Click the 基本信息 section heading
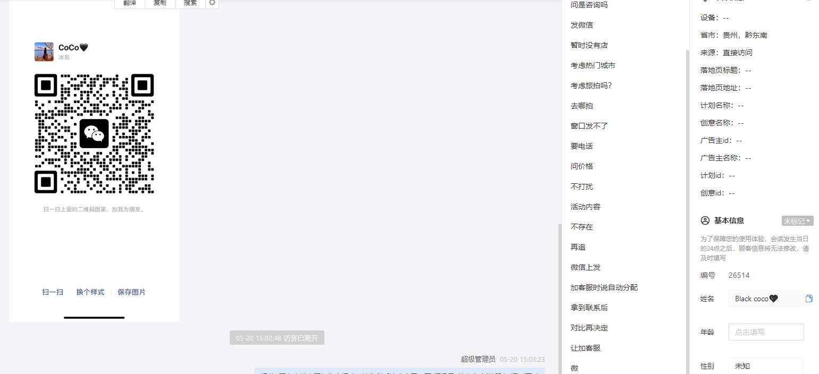Screen dimensions: 819x374 click(x=729, y=220)
